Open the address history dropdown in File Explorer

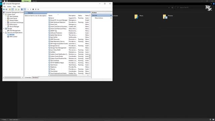pyautogui.click(x=169, y=7)
